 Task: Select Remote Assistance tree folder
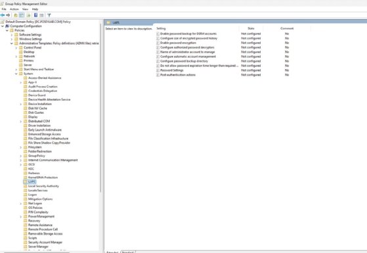point(40,225)
